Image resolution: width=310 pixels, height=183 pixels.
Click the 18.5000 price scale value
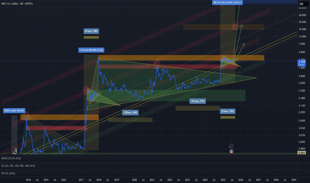(302, 29)
